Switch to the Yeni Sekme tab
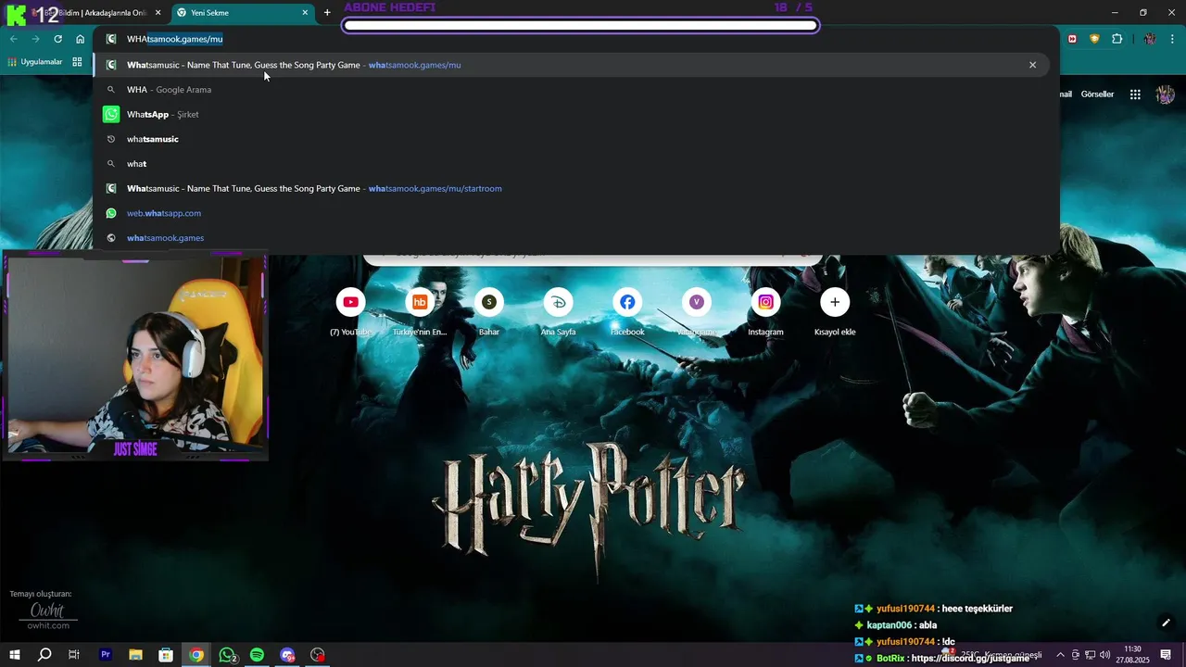Screen dimensions: 1186x667 click(x=243, y=13)
